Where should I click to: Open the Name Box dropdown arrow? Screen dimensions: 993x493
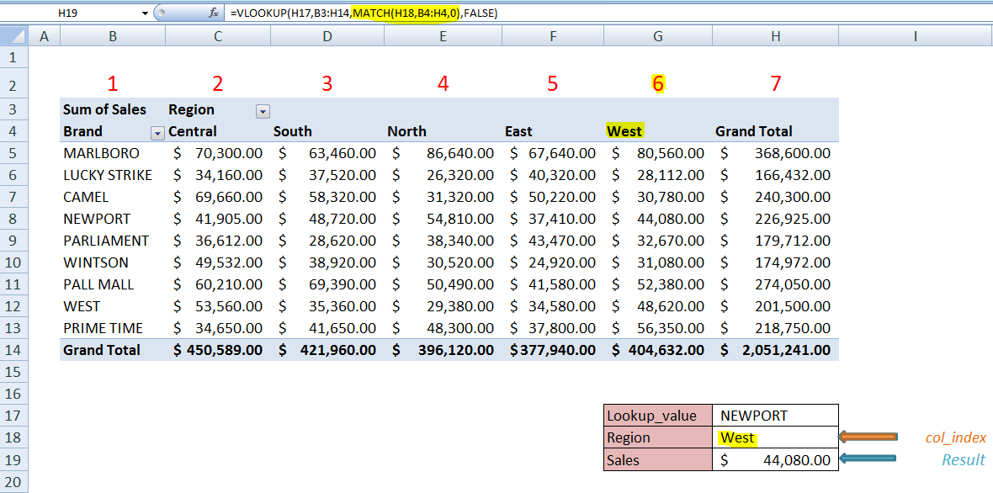point(146,13)
